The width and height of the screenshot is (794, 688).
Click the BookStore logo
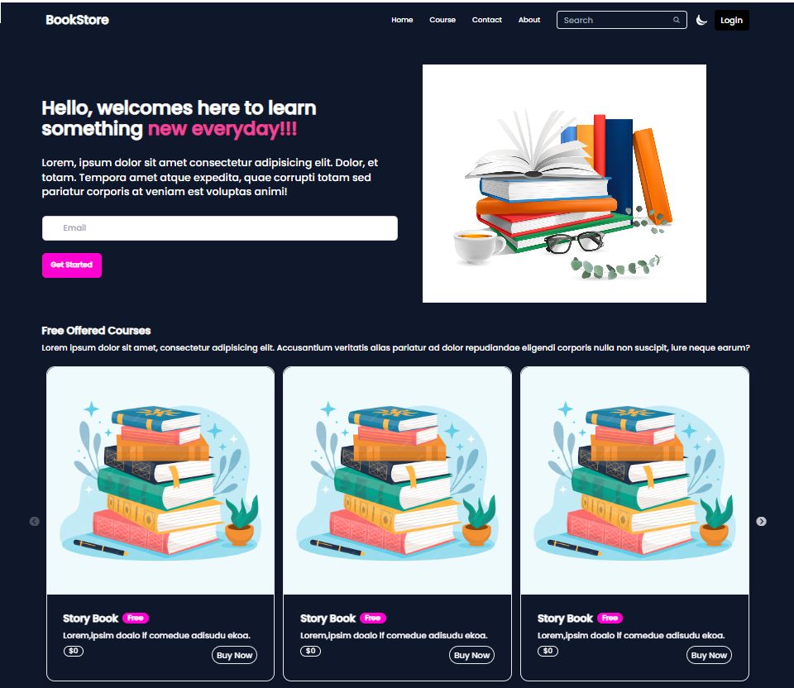pos(77,20)
